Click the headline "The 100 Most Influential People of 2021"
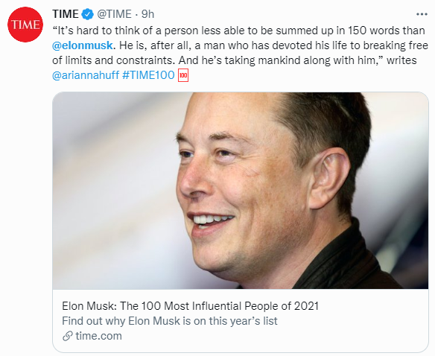Viewport: 435px width, 356px height. pyautogui.click(x=219, y=306)
